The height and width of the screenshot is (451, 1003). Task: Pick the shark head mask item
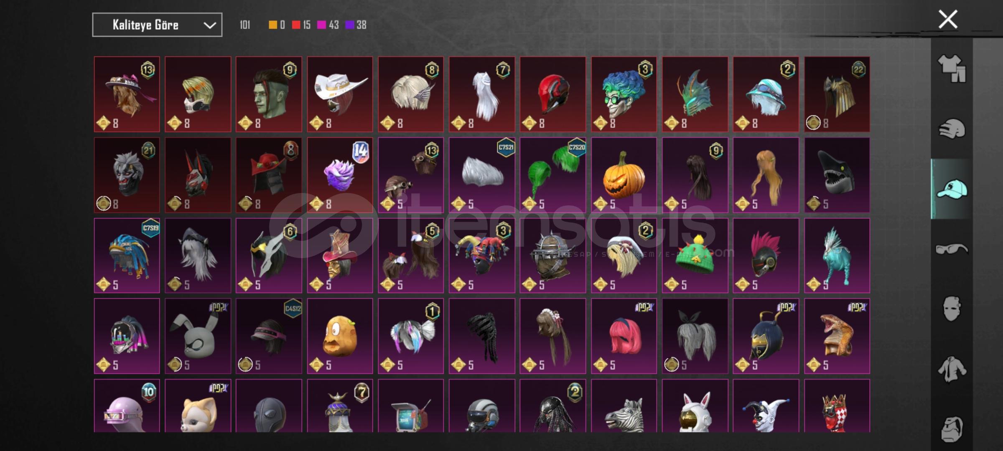837,175
